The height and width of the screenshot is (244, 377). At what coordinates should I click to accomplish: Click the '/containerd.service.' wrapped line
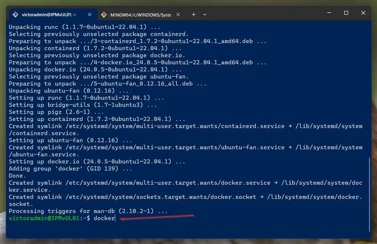[x=44, y=133]
